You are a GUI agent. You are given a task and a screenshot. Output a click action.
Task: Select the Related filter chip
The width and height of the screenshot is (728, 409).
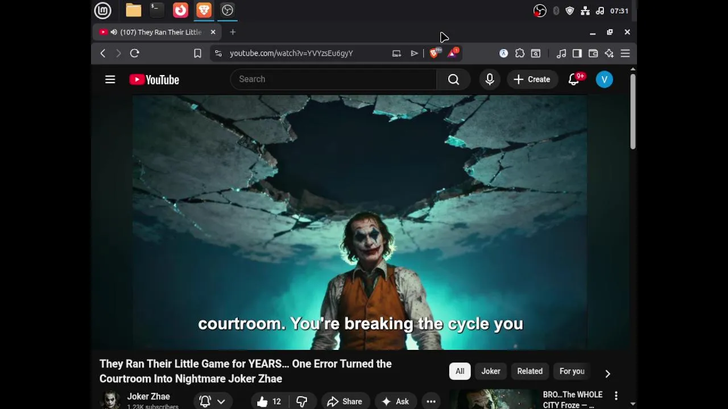coord(530,372)
